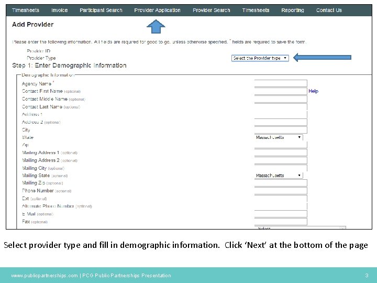Focus the City input field
Screen dimensions: 377x283
pyautogui.click(x=281, y=130)
